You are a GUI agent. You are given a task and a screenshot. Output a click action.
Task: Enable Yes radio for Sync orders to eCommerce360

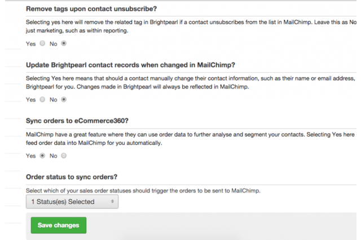[42, 156]
